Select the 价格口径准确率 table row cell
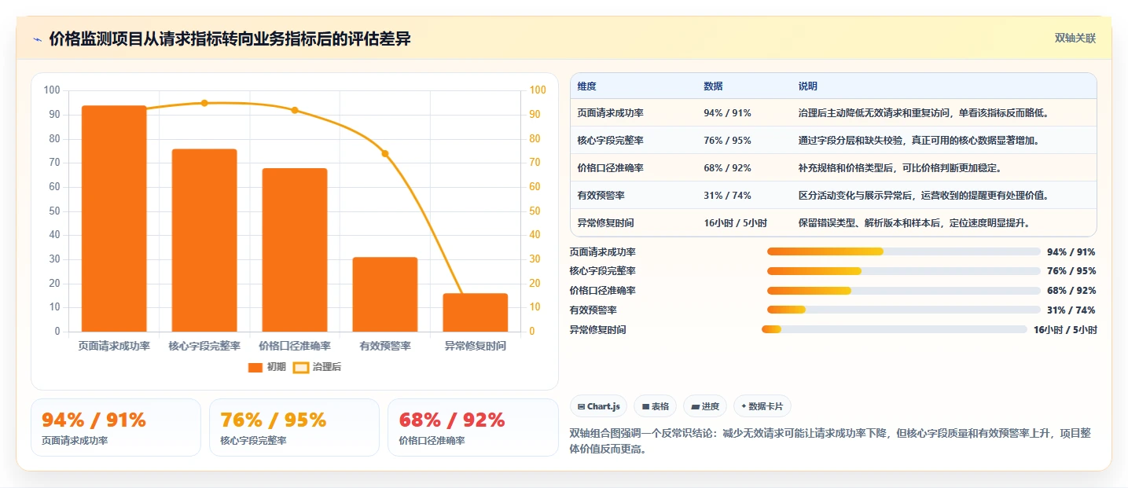The width and height of the screenshot is (1128, 488). point(610,168)
